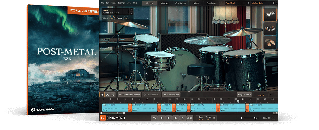This screenshot has width=319, height=130.
Task: Open the Post-Metal library dropdown
Action: (237, 3)
